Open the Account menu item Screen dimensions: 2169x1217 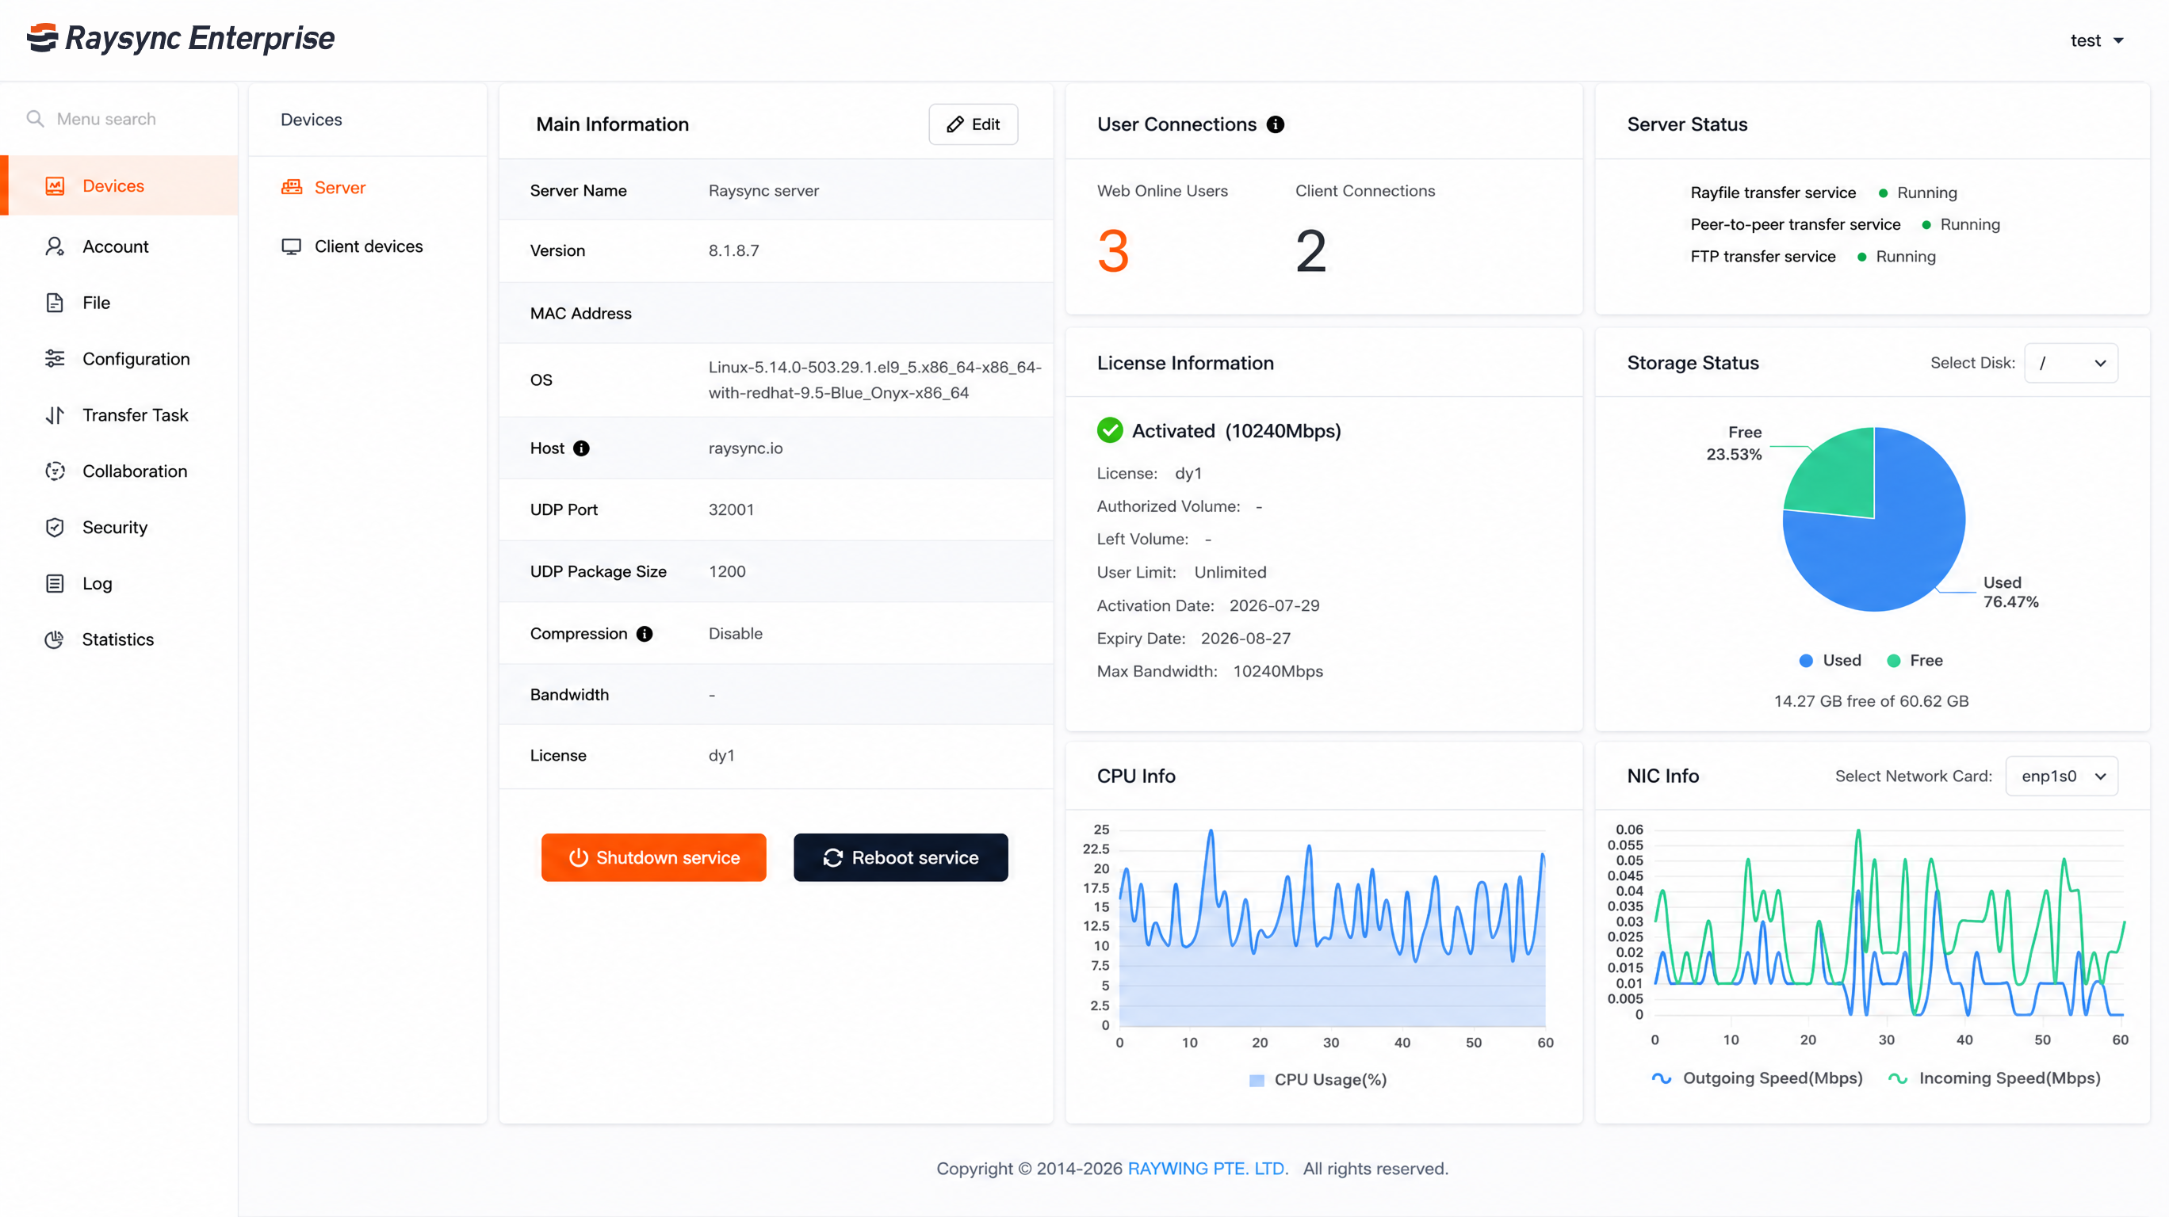click(119, 246)
